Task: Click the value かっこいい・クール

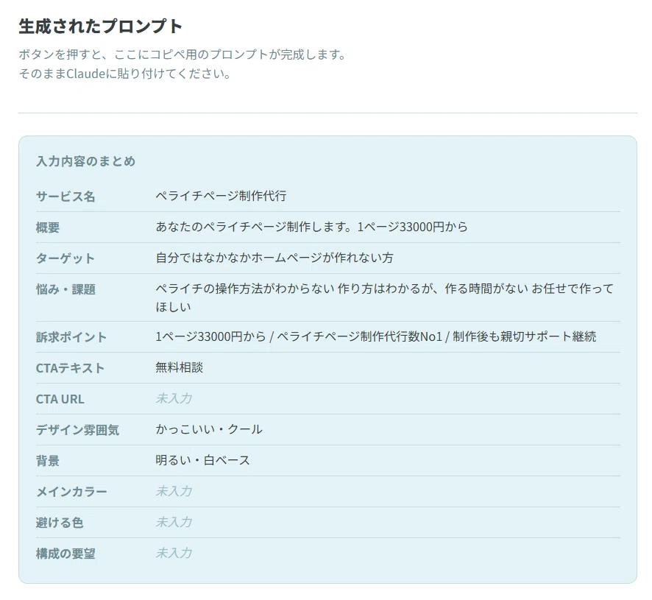Action: click(209, 429)
